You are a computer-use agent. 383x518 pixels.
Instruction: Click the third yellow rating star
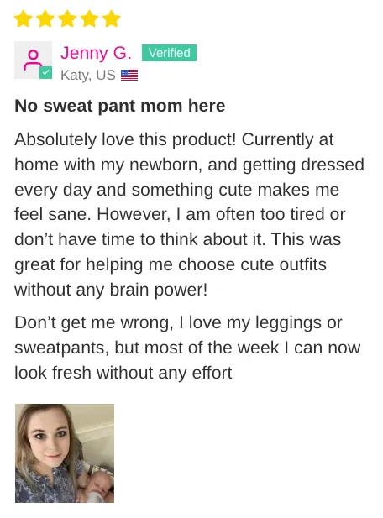(67, 18)
